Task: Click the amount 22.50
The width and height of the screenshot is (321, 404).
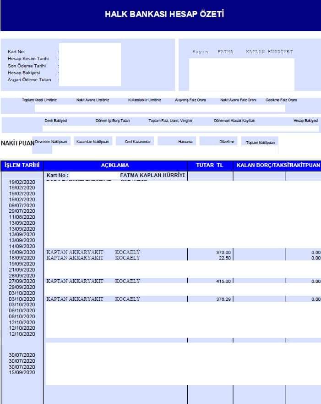Action: point(224,258)
